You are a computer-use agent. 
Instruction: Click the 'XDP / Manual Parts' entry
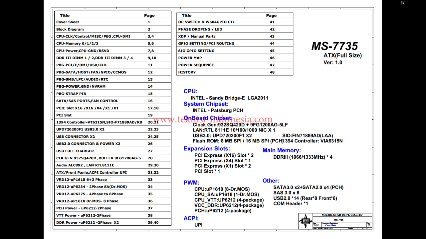[x=235, y=37]
